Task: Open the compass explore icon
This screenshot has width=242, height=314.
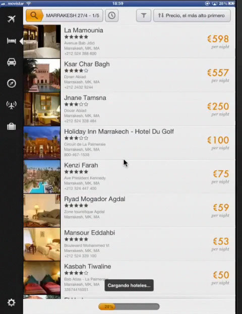Action: tap(12, 83)
